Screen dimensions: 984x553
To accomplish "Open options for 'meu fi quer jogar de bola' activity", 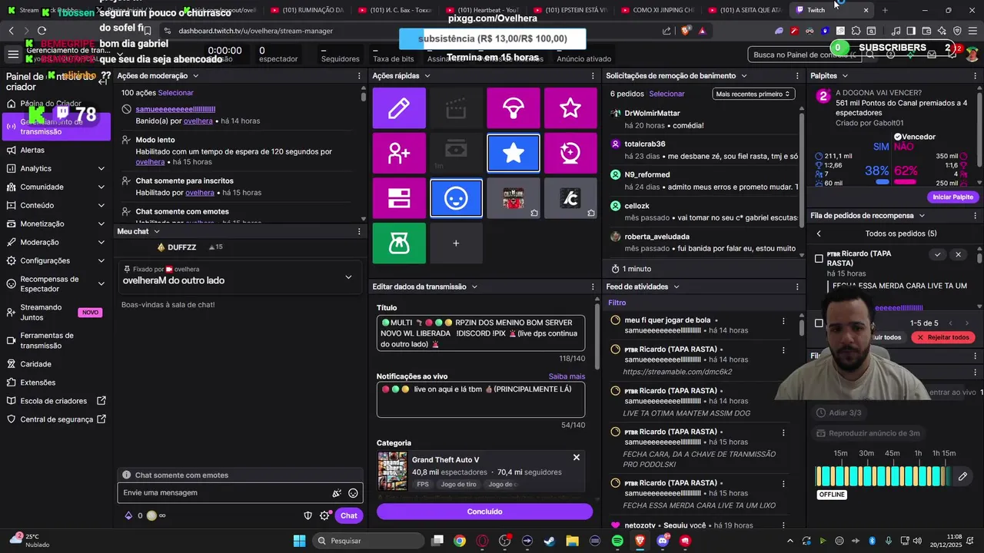I will [x=783, y=321].
